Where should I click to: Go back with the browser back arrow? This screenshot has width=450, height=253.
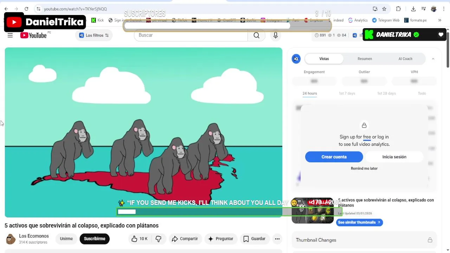click(6, 9)
